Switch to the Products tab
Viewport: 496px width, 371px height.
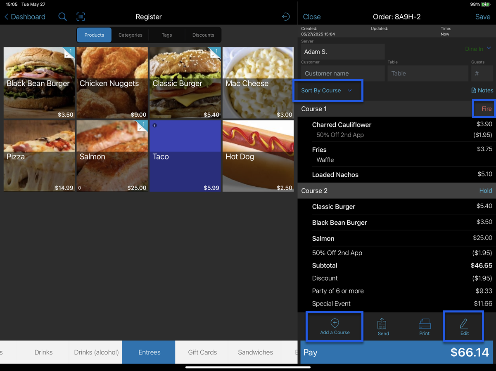tap(94, 35)
